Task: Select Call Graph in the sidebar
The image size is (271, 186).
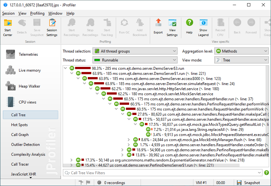Action: 20,135
